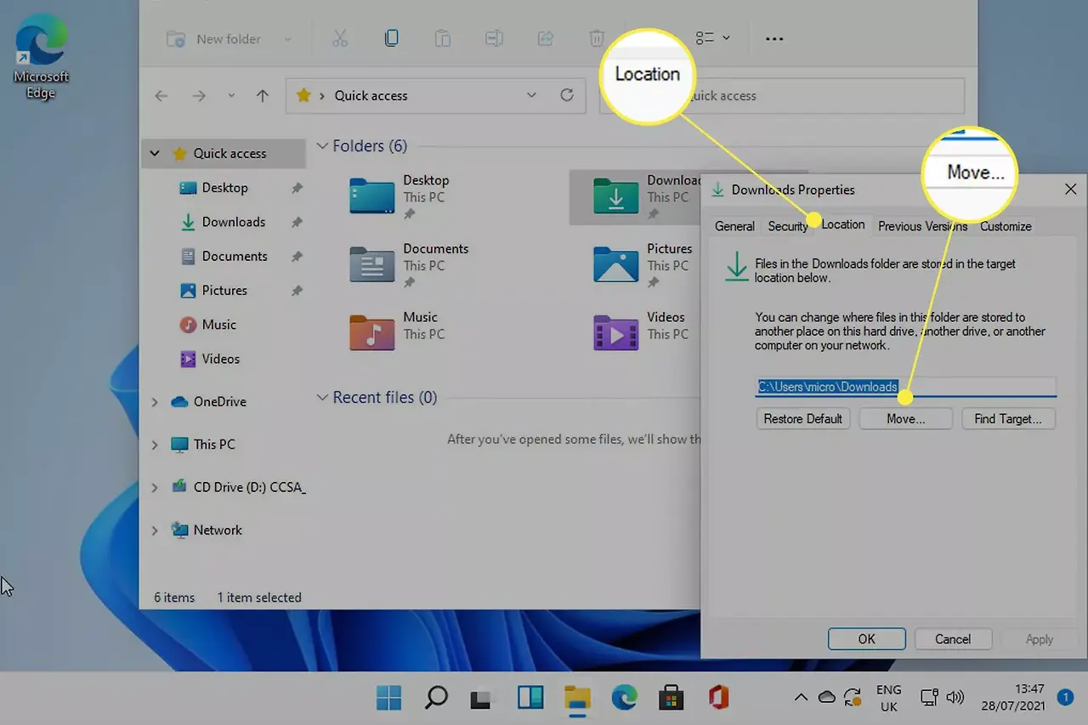The width and height of the screenshot is (1088, 725).
Task: Click the Restore Default button
Action: pos(803,418)
